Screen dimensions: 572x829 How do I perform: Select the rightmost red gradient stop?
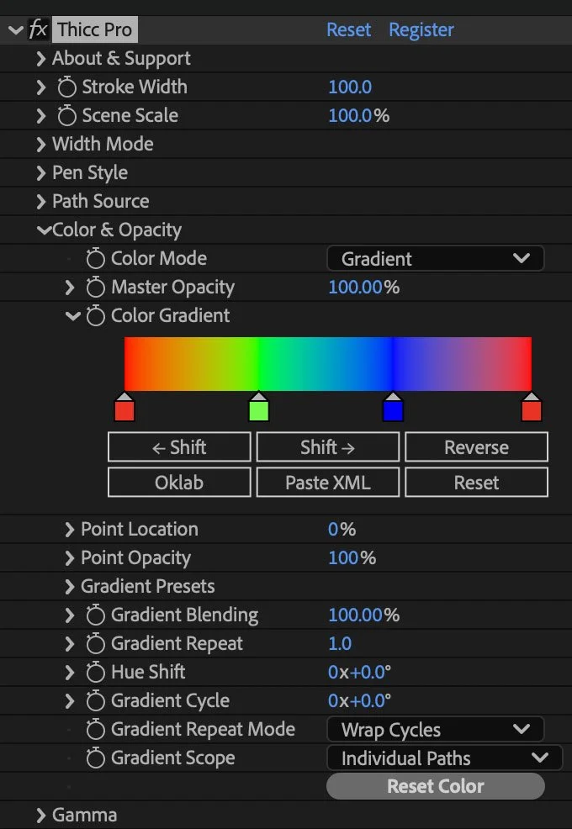[532, 407]
